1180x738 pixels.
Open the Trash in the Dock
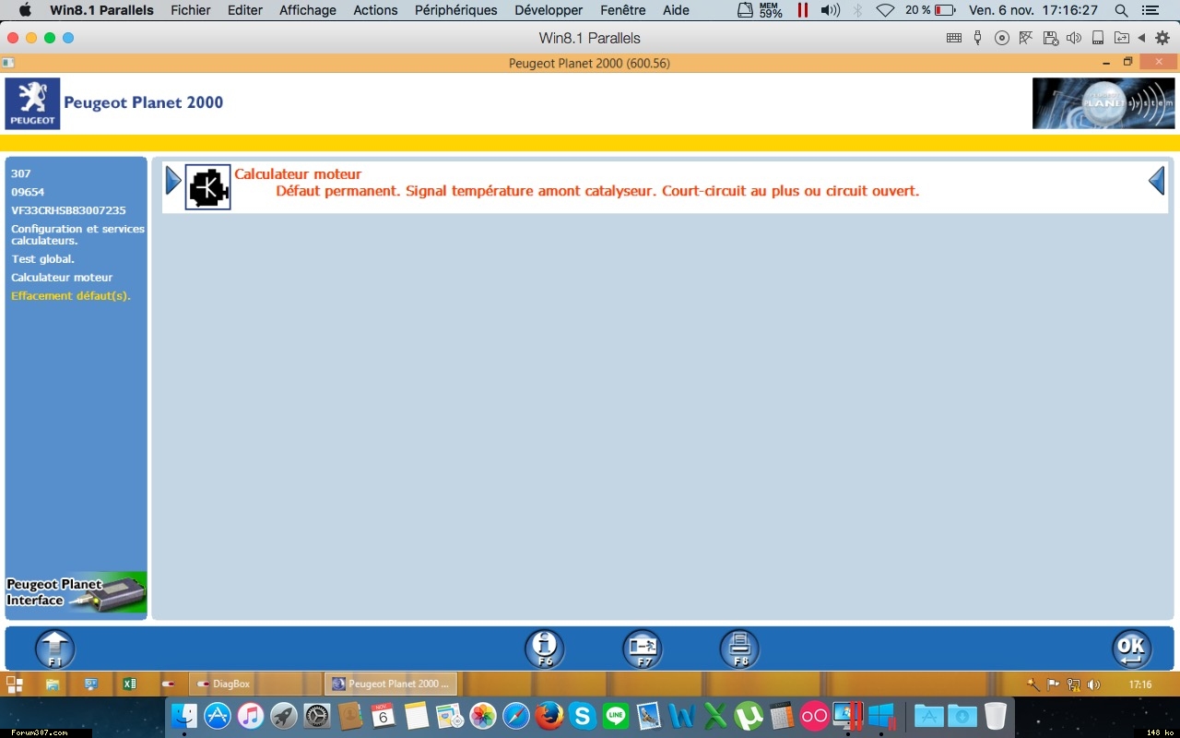[995, 716]
